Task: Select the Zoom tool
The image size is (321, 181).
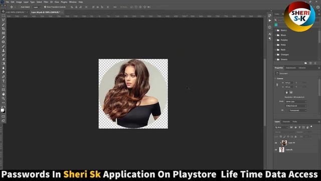Action: [4, 99]
